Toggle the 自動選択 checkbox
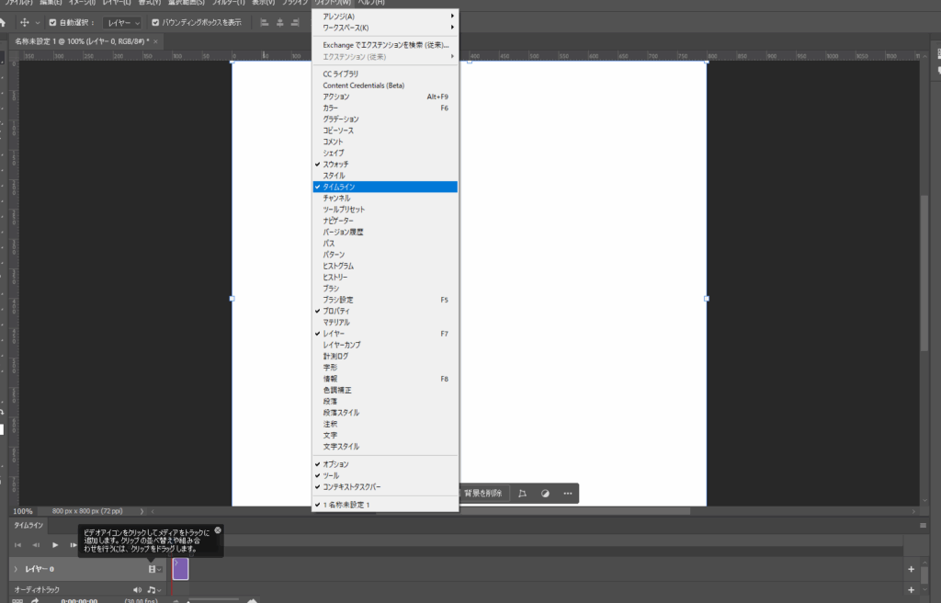This screenshot has width=941, height=603. pos(52,22)
